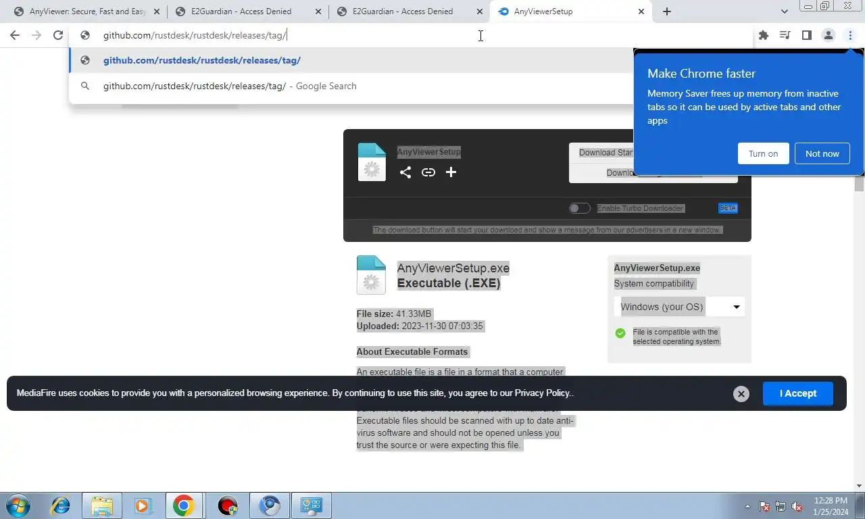Click the copy link icon
The height and width of the screenshot is (519, 865).
[x=428, y=172]
